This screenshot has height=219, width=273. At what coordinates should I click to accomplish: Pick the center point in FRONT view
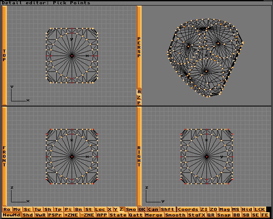click(72, 157)
